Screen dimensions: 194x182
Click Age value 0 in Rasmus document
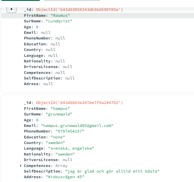37,27
